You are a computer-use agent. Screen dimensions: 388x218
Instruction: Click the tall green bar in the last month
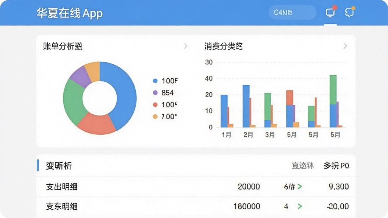[333, 90]
